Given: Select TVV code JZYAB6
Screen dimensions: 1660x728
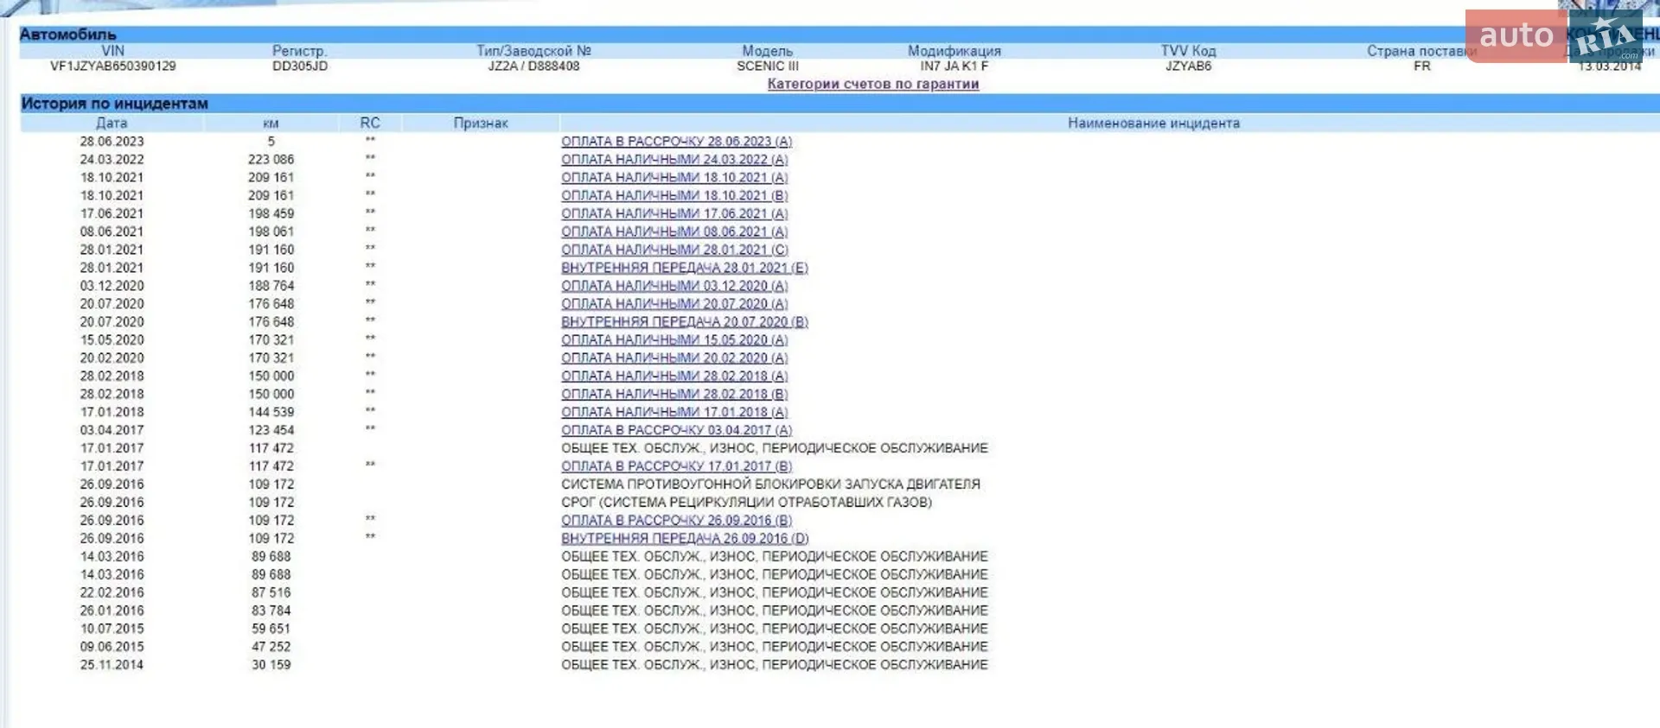Looking at the screenshot, I should [x=1189, y=66].
